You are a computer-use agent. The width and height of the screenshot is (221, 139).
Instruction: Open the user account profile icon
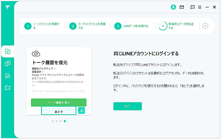[173, 7]
